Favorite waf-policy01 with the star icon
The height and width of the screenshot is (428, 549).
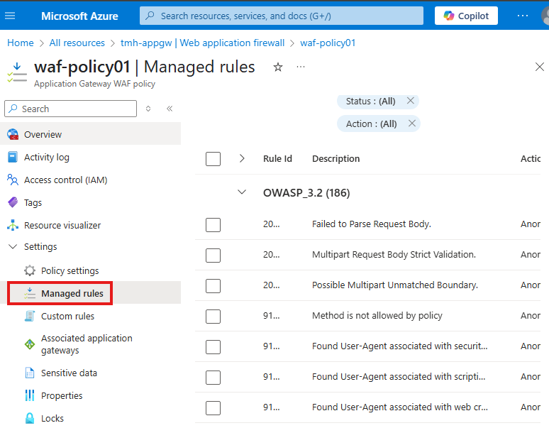tap(278, 67)
